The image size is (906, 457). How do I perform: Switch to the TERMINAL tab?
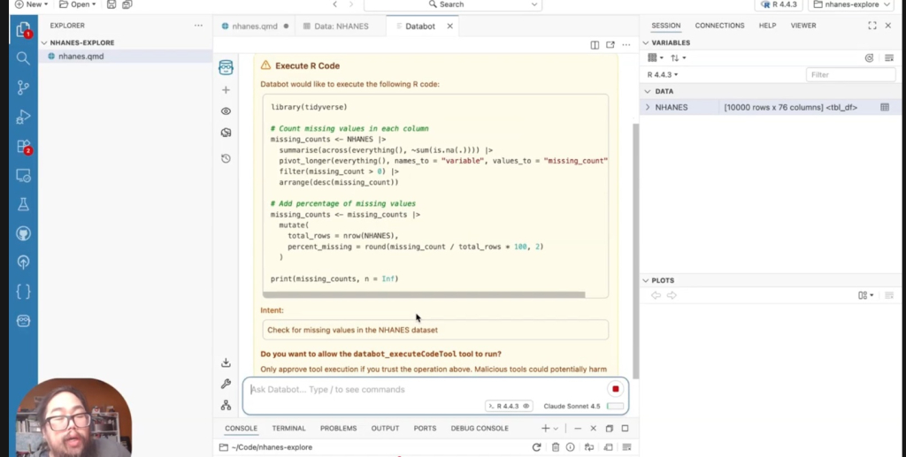[x=288, y=428]
